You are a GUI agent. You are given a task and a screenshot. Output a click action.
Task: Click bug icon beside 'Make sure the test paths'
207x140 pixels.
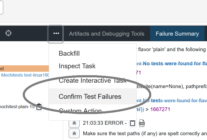(x=74, y=133)
